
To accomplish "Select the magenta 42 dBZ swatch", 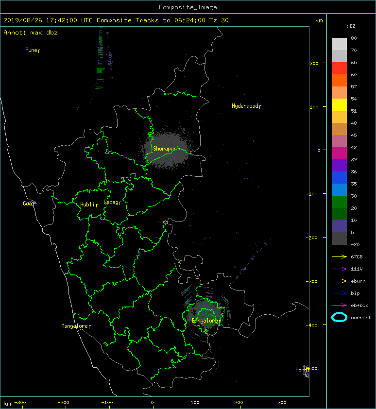I will coord(339,153).
